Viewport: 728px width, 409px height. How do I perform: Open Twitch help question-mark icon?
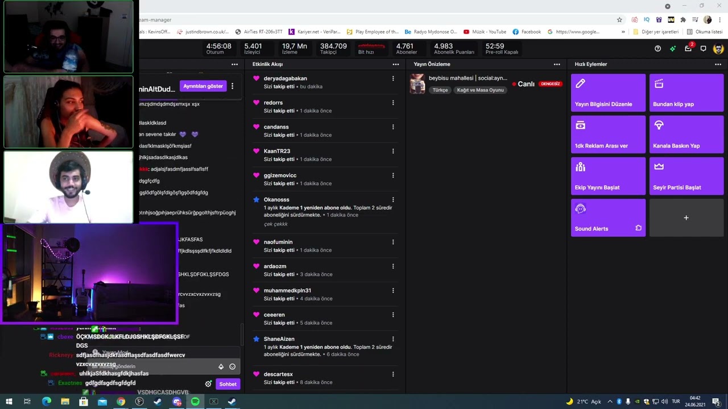click(x=657, y=49)
